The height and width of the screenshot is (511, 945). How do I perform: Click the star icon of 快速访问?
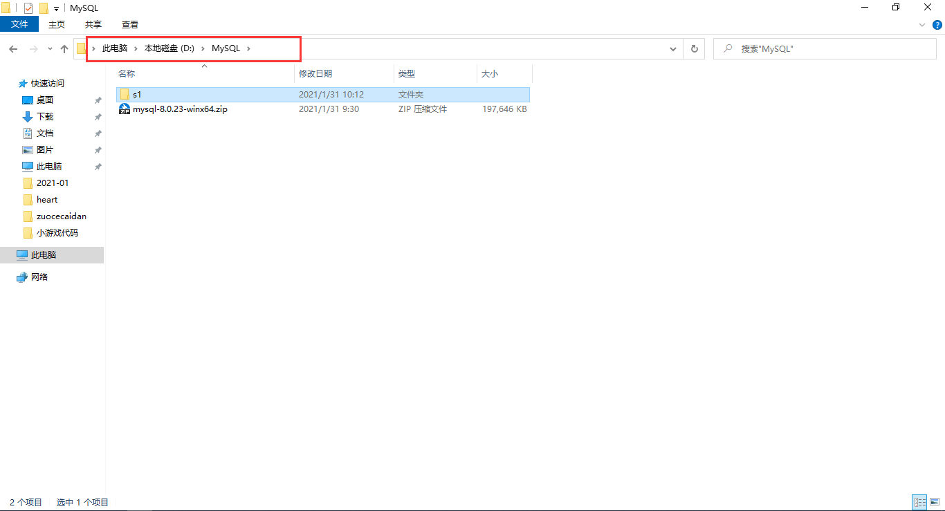(x=23, y=83)
